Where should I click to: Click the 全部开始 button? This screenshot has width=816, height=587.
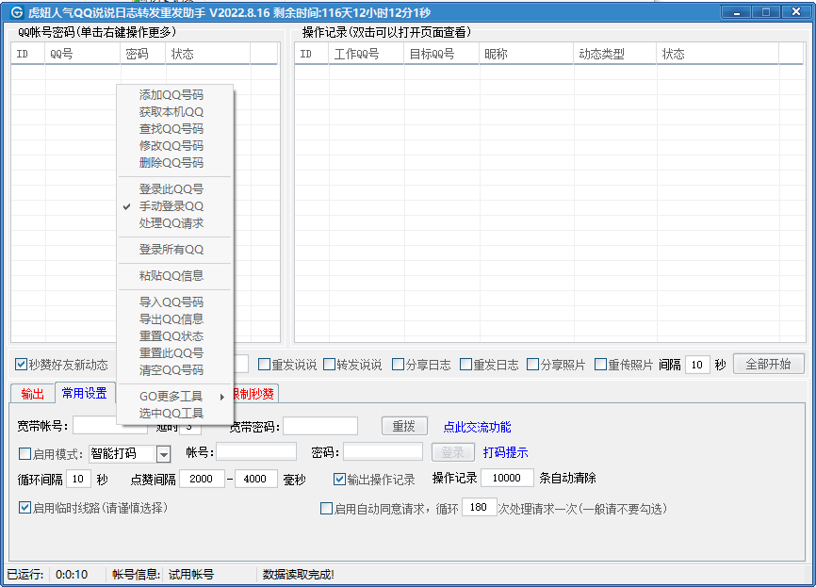coord(768,365)
